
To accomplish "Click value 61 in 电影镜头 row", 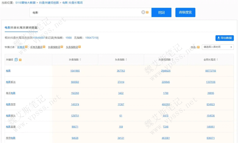I will pos(121,116).
